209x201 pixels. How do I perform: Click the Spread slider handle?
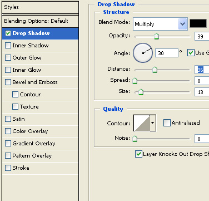(135, 81)
